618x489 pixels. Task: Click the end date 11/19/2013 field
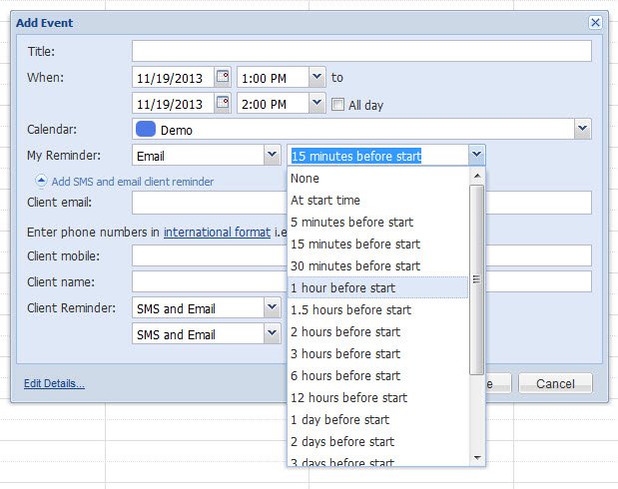click(x=174, y=103)
